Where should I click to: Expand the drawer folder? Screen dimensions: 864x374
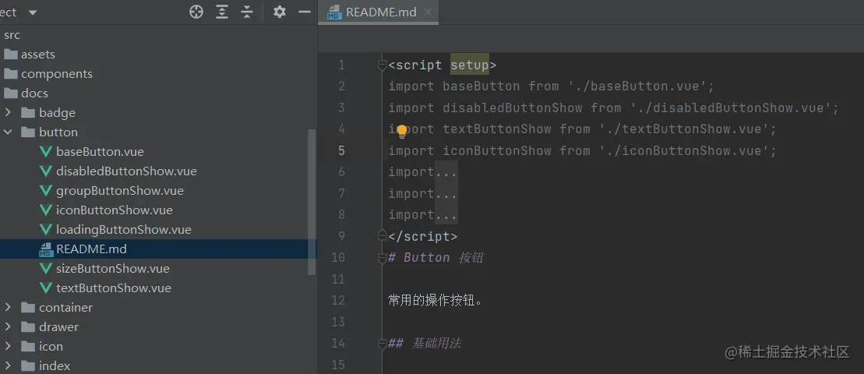8,326
